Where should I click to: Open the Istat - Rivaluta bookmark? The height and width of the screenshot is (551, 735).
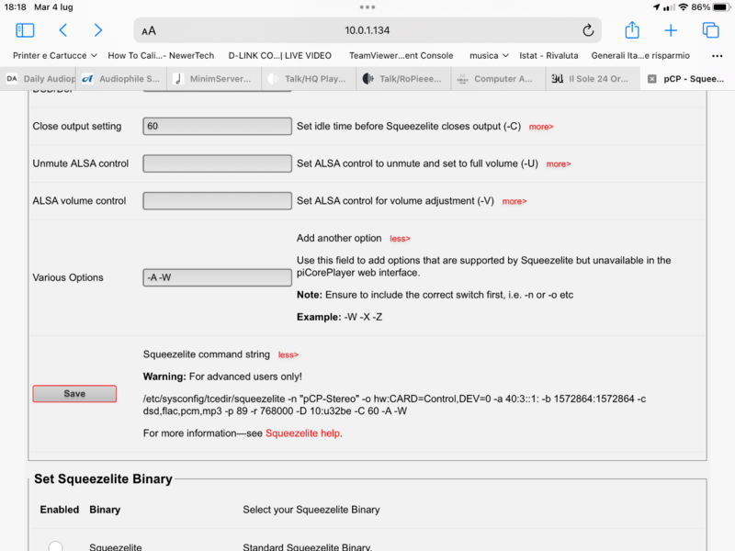551,55
